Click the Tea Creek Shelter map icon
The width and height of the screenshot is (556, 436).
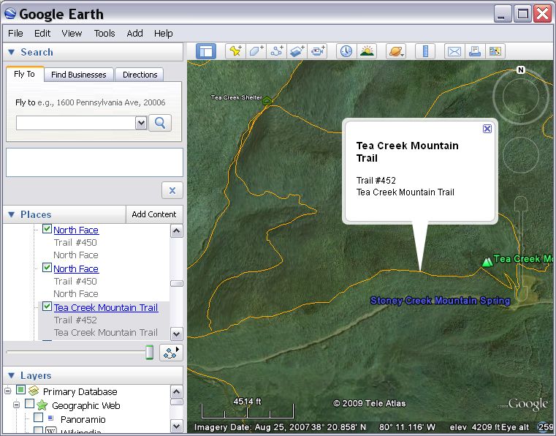(267, 101)
